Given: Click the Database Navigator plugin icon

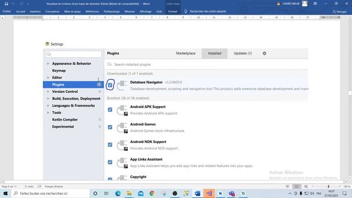Looking at the screenshot, I should pyautogui.click(x=122, y=86).
